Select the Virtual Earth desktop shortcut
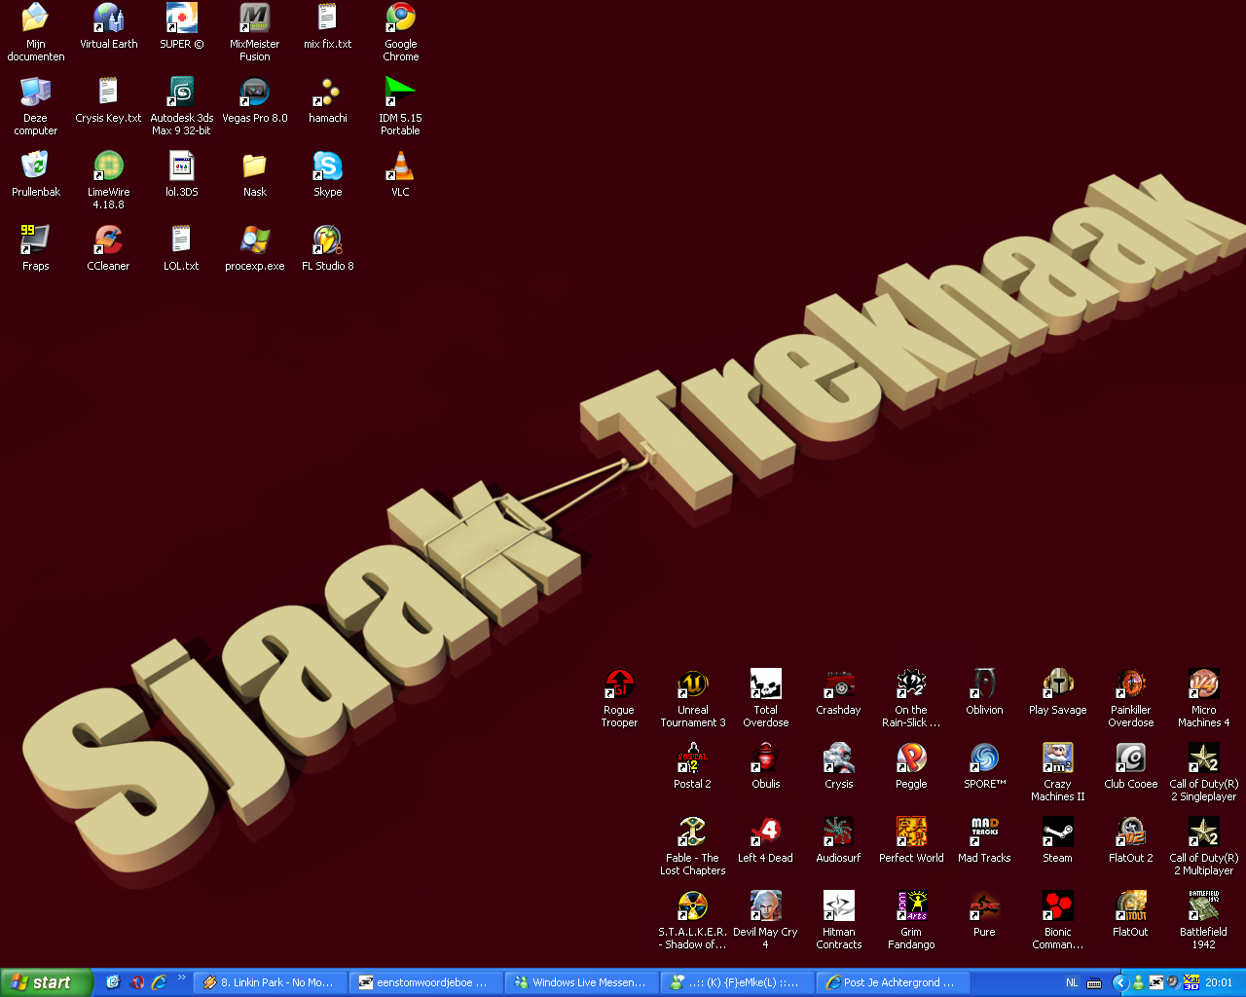The width and height of the screenshot is (1246, 997). click(x=109, y=18)
